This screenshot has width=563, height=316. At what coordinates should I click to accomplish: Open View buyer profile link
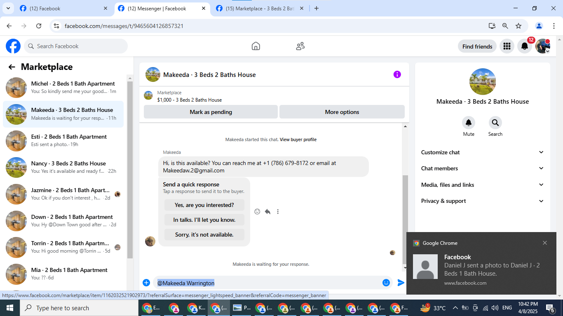298,139
